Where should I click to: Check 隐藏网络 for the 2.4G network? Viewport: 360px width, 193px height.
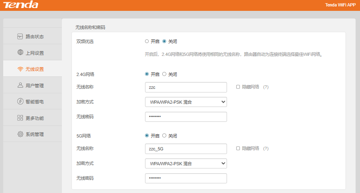point(238,87)
